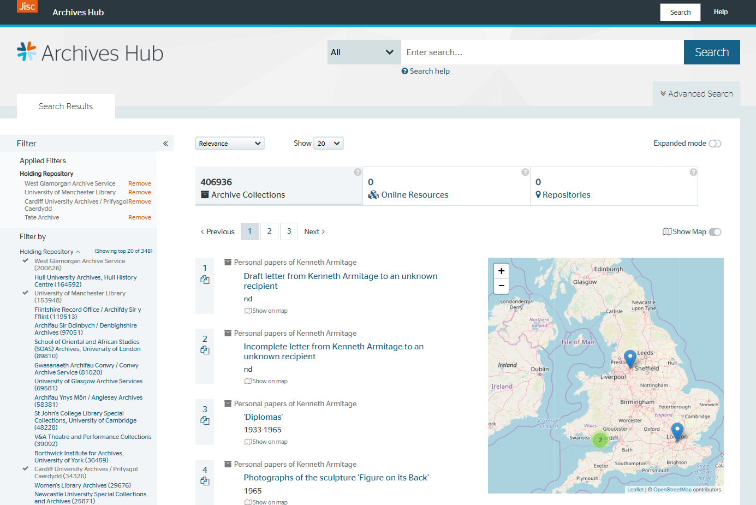Click Show on map for Figure photographs result
Image resolution: width=756 pixels, height=505 pixels.
266,502
